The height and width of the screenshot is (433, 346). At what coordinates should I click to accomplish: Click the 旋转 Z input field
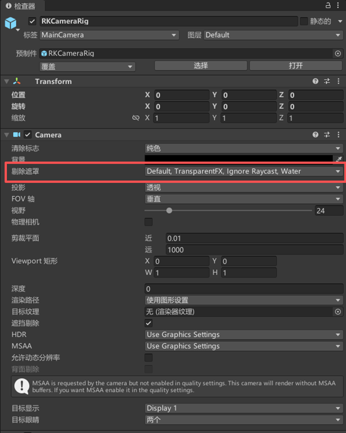315,107
